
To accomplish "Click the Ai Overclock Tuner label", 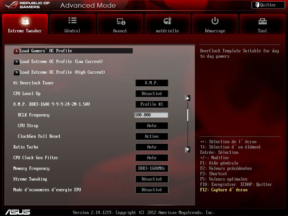I will click(x=33, y=83).
